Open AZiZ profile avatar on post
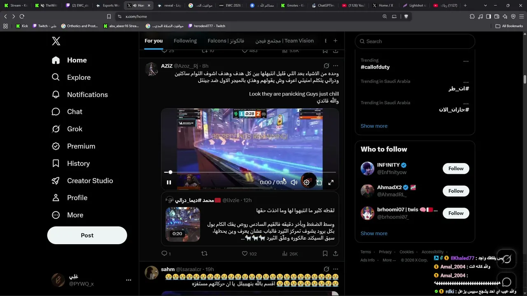 point(152,69)
